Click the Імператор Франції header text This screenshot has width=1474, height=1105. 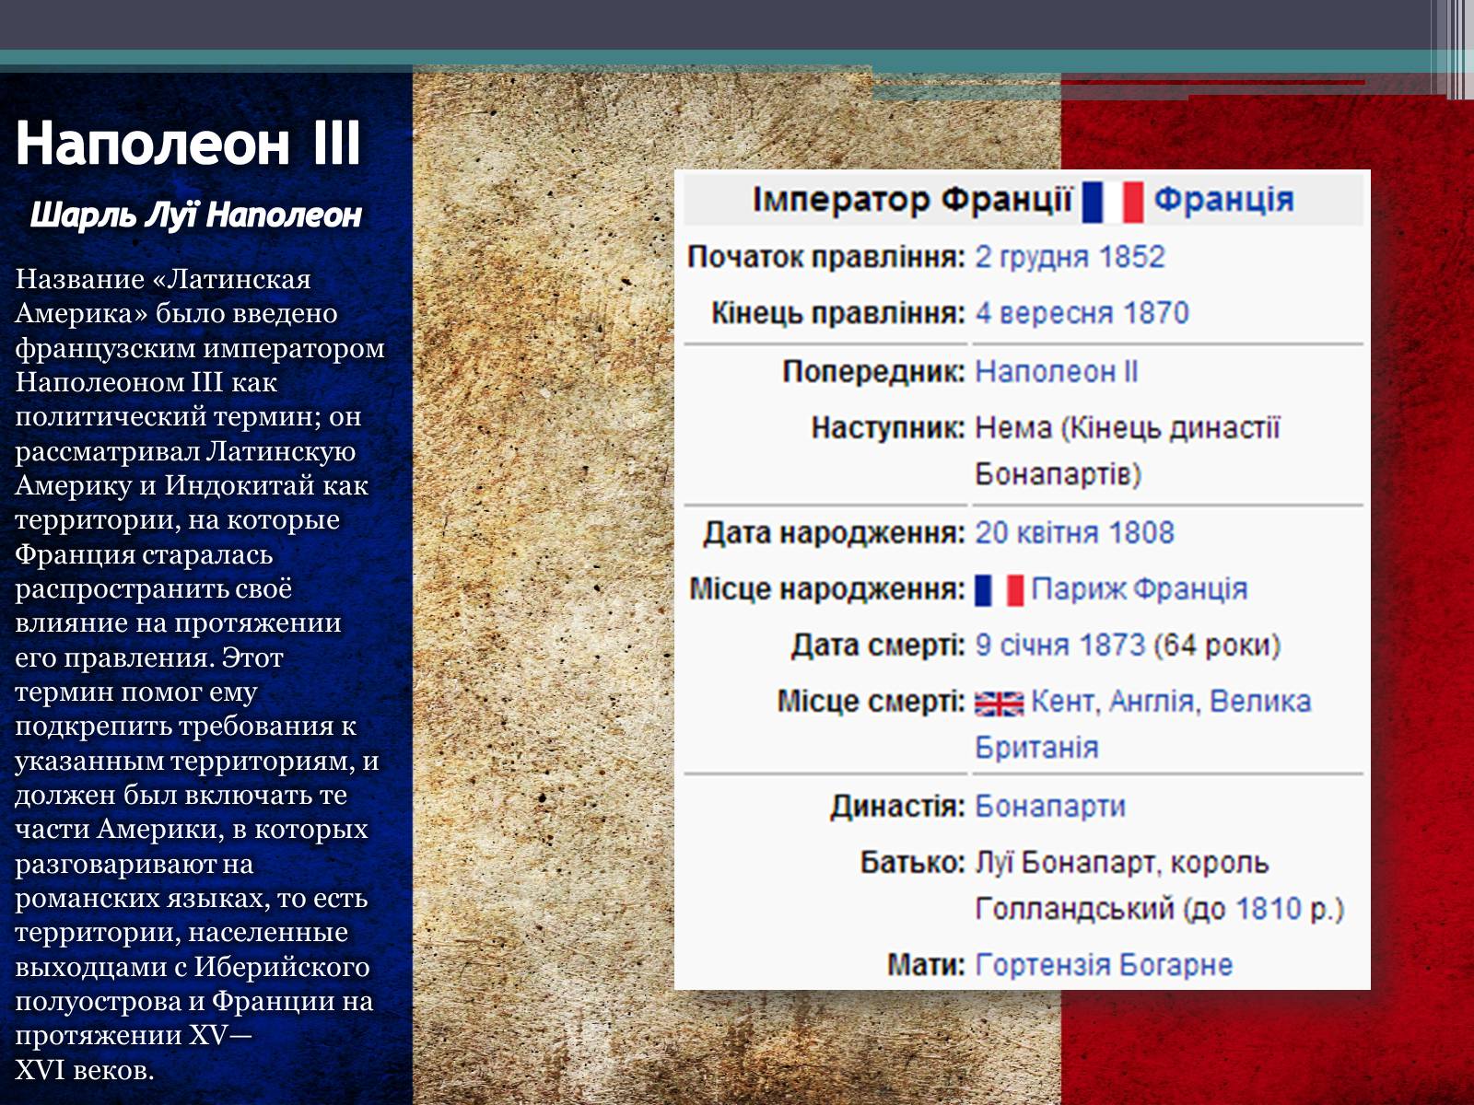click(913, 200)
